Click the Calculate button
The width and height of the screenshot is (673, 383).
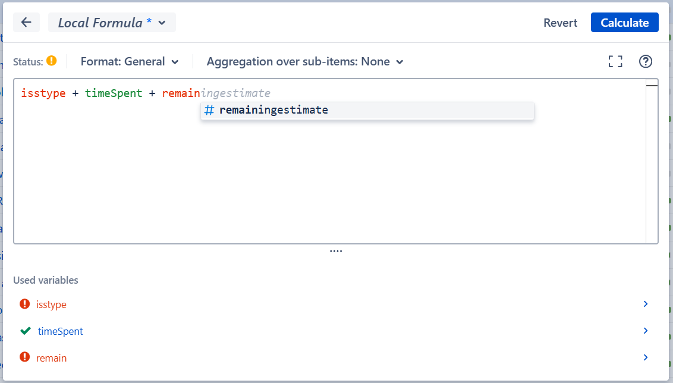tap(624, 22)
